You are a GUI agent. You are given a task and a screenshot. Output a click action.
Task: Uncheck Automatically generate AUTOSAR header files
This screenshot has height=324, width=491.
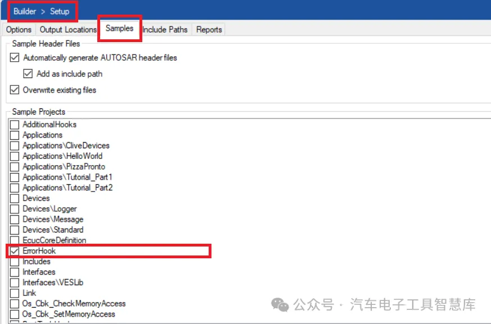[14, 57]
